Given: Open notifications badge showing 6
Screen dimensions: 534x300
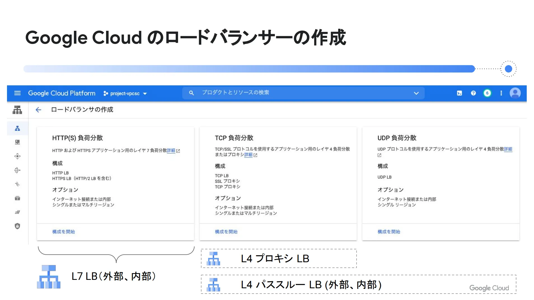Looking at the screenshot, I should [487, 93].
